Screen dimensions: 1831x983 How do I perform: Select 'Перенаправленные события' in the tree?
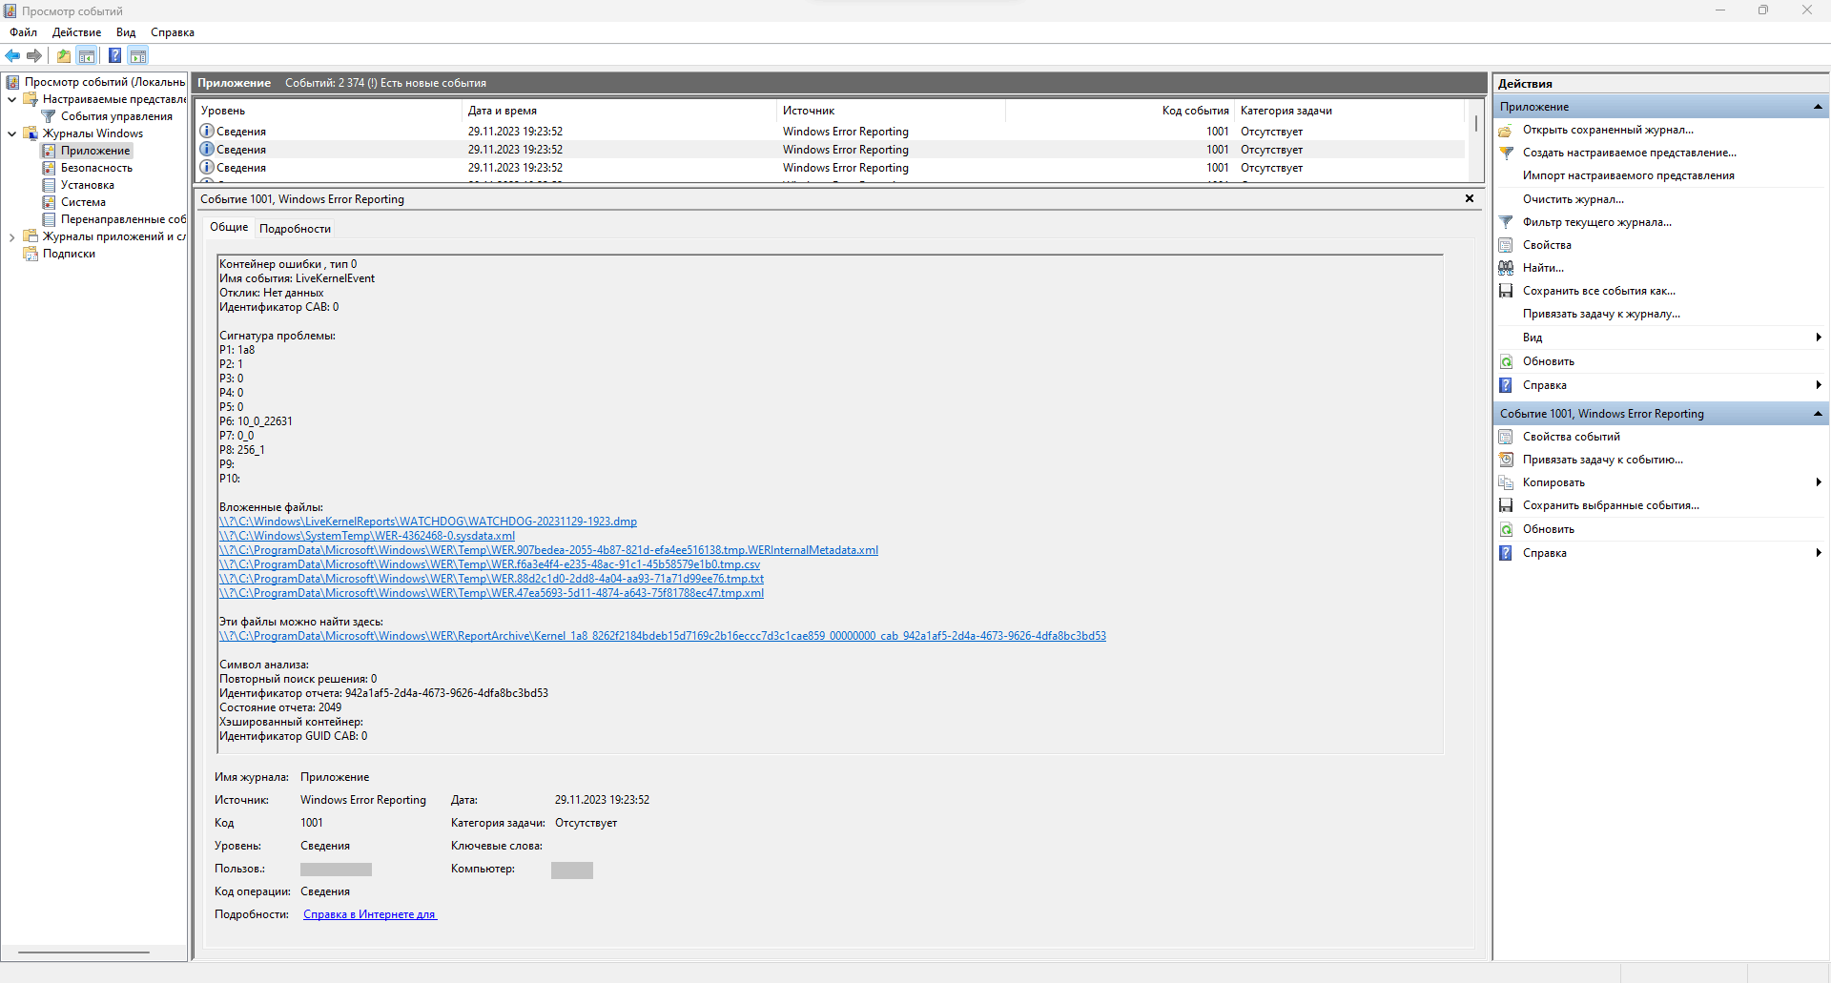pyautogui.click(x=123, y=219)
